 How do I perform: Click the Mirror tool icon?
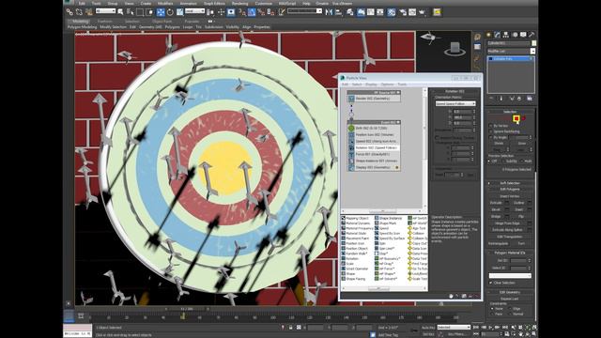[329, 12]
